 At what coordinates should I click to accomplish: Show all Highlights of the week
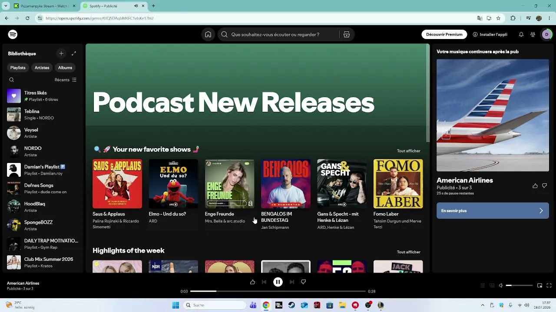[x=409, y=252]
